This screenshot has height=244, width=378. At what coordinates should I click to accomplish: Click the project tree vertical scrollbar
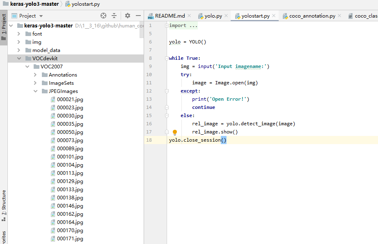pos(142,29)
